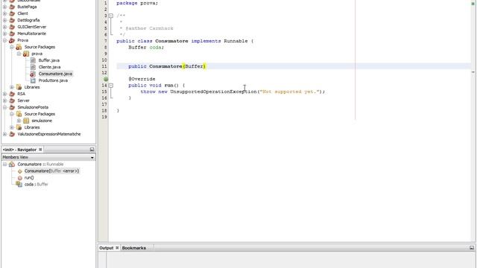Screen dimensions: 477x268
Task: Click the @Override annotation in editor
Action: 142,79
